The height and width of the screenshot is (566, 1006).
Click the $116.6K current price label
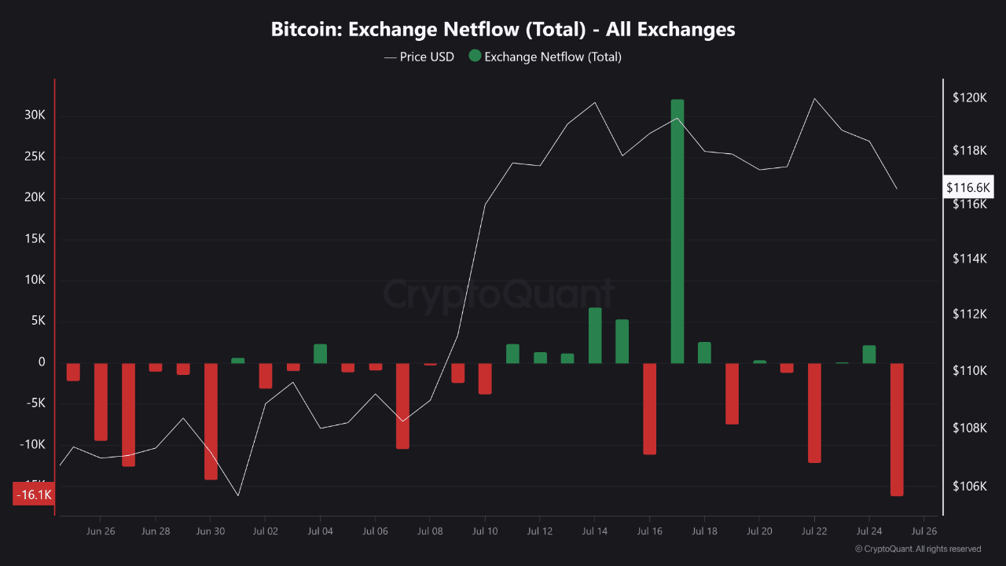click(x=969, y=188)
